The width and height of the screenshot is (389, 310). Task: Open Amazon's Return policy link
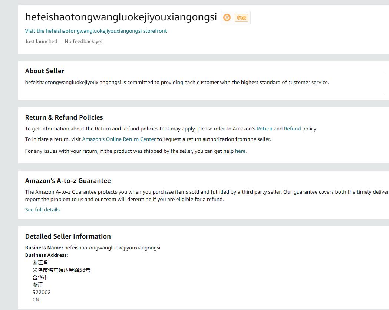pyautogui.click(x=264, y=129)
